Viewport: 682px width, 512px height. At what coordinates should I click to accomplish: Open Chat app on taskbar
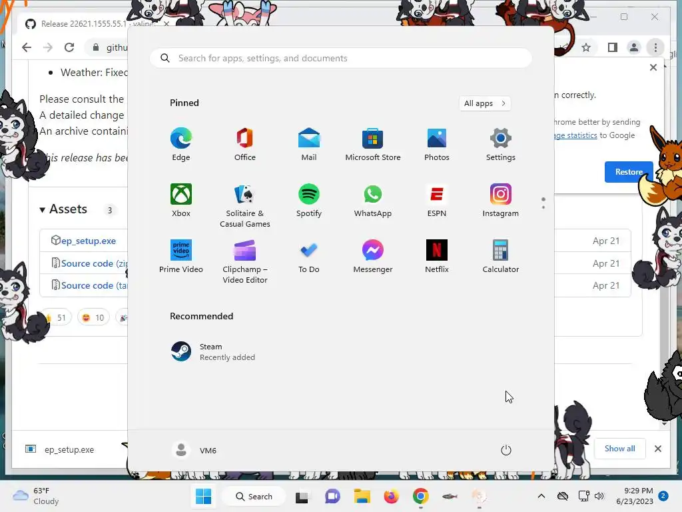click(x=332, y=496)
